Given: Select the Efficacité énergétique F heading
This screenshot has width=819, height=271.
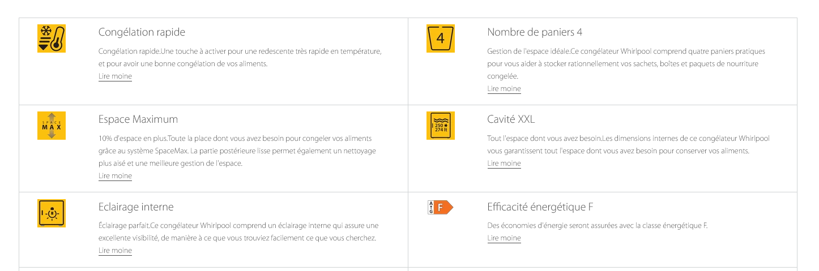Looking at the screenshot, I should click(x=540, y=207).
